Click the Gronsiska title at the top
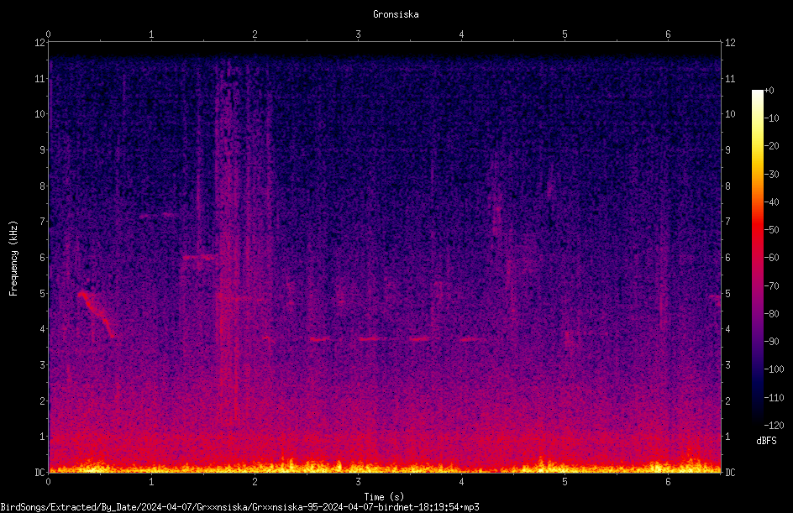 (x=396, y=14)
